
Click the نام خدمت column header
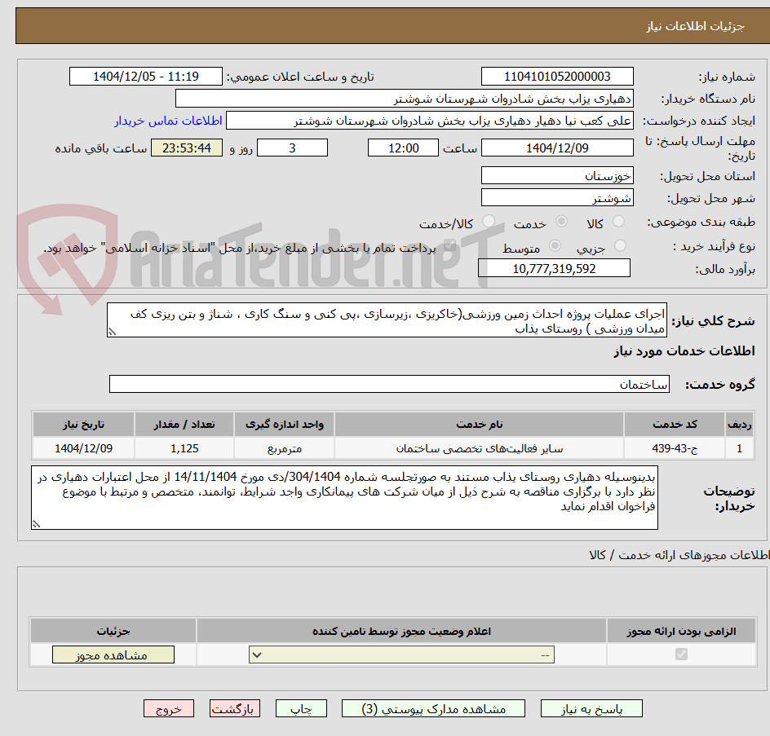pyautogui.click(x=480, y=425)
